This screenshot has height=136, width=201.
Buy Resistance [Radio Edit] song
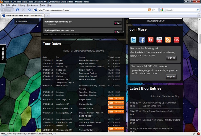click(x=118, y=23)
